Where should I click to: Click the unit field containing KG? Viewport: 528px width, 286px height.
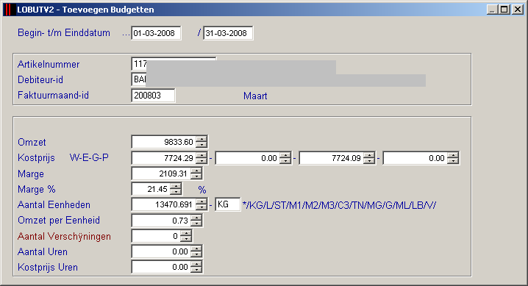(x=228, y=204)
